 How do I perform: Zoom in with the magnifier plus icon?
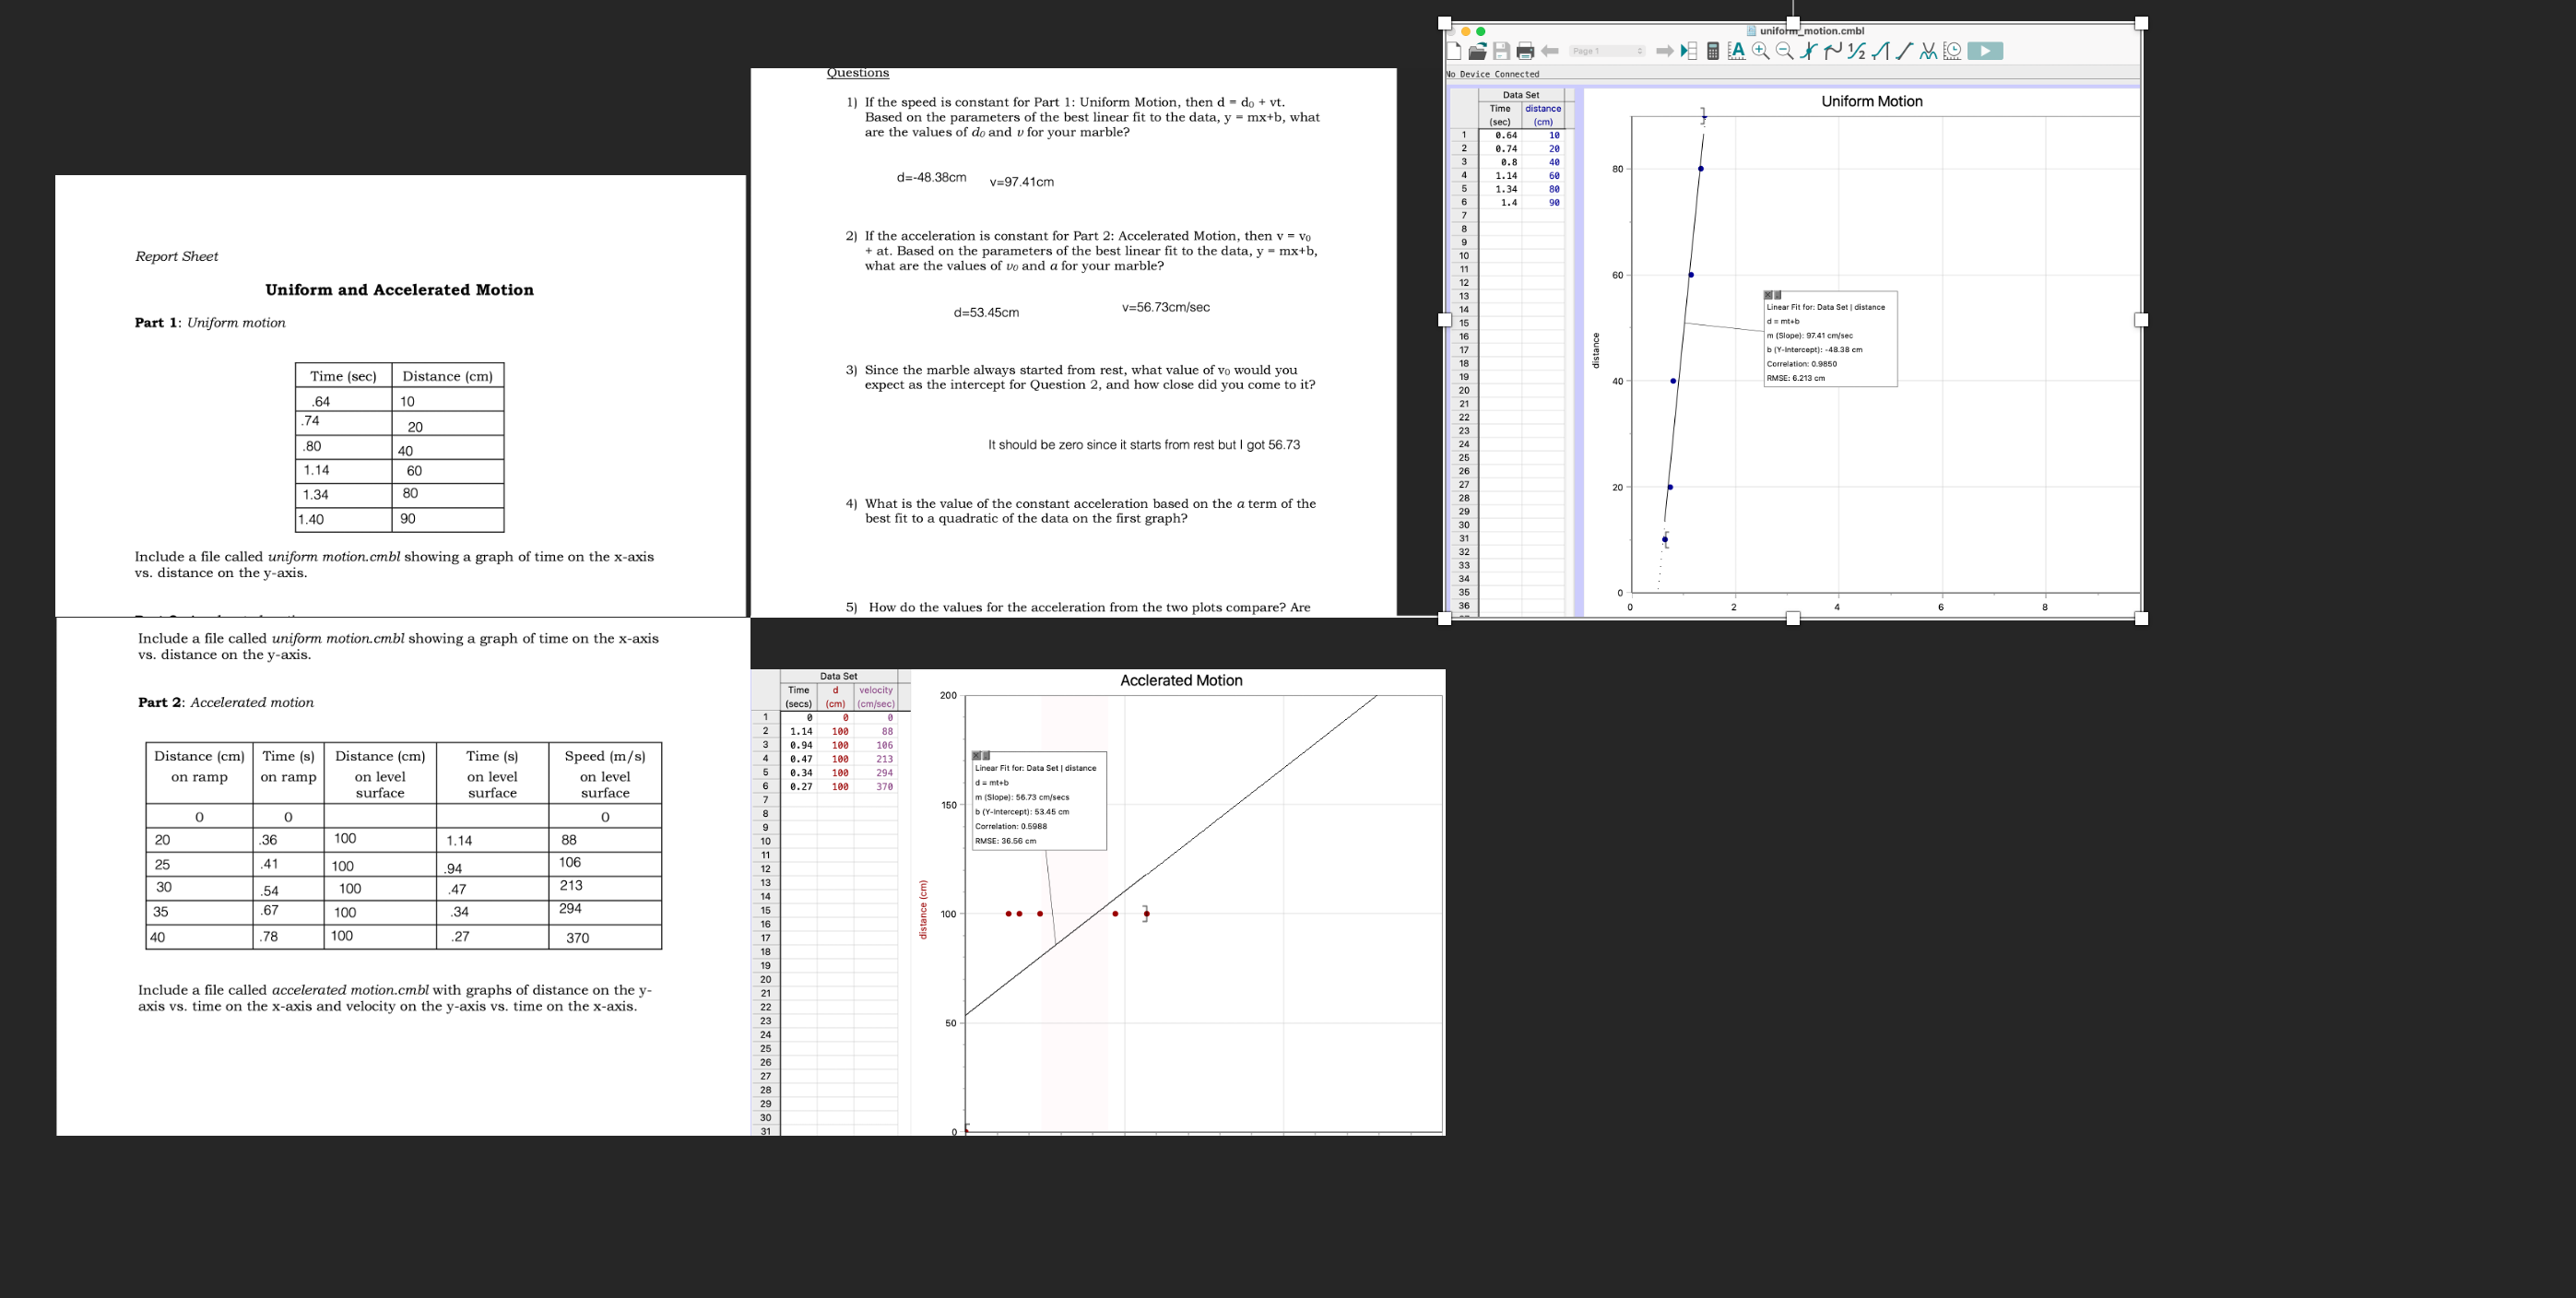coord(1761,51)
